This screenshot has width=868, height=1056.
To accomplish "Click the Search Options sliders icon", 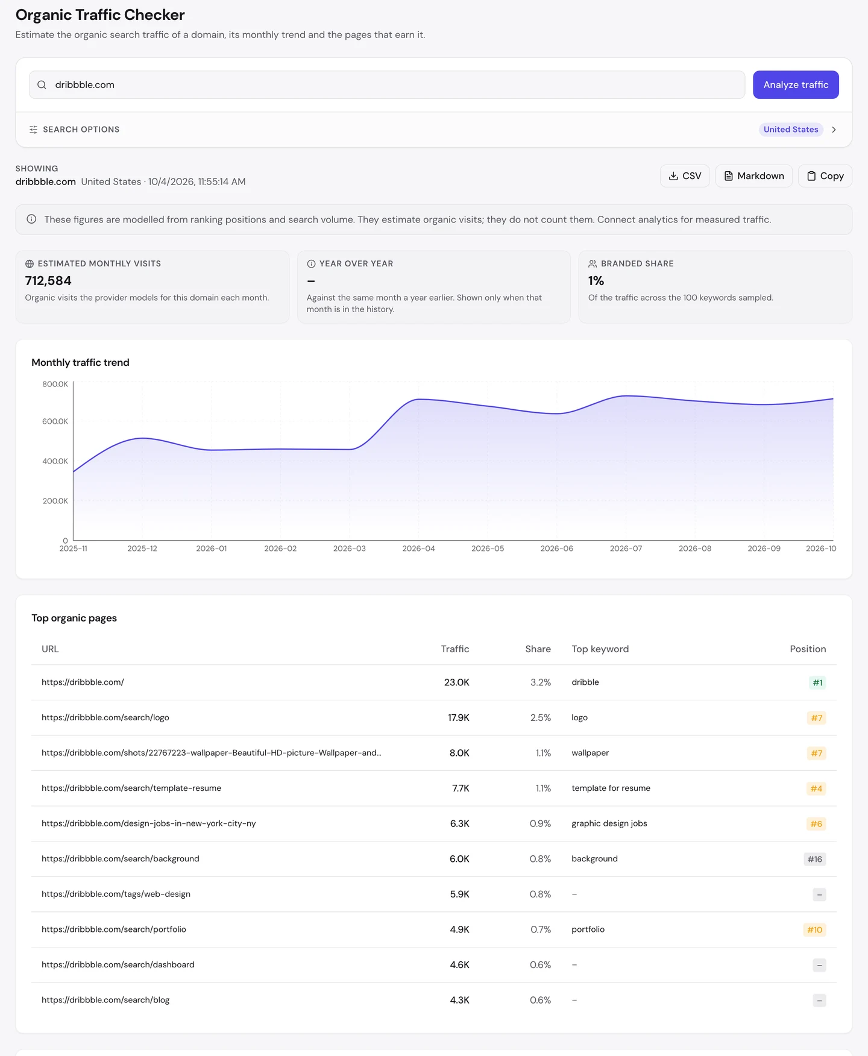I will pos(33,130).
